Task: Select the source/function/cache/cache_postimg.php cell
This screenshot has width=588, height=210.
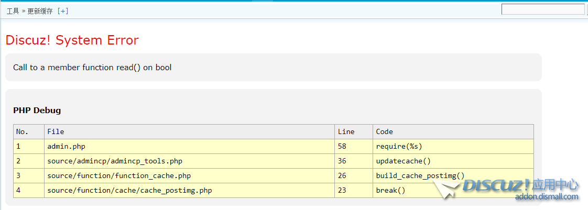Action: point(189,190)
